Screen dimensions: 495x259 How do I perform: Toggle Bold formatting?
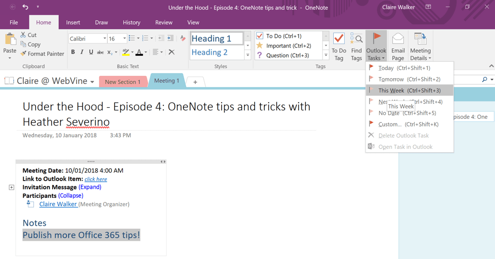tap(73, 52)
